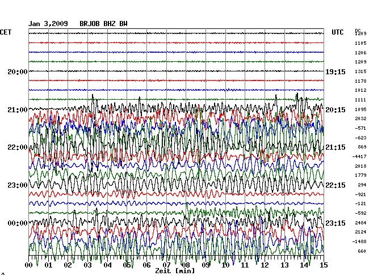This screenshot has width=369, height=280.
Task: Click the DC offset value '-1488'
Action: tap(359, 241)
